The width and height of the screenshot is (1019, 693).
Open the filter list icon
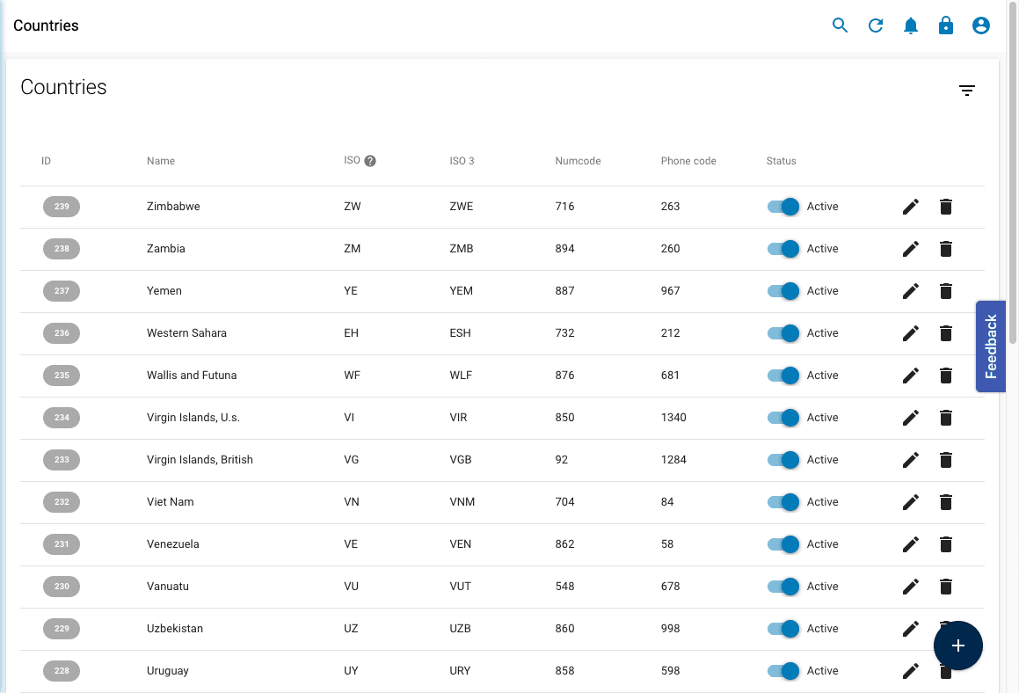click(967, 91)
